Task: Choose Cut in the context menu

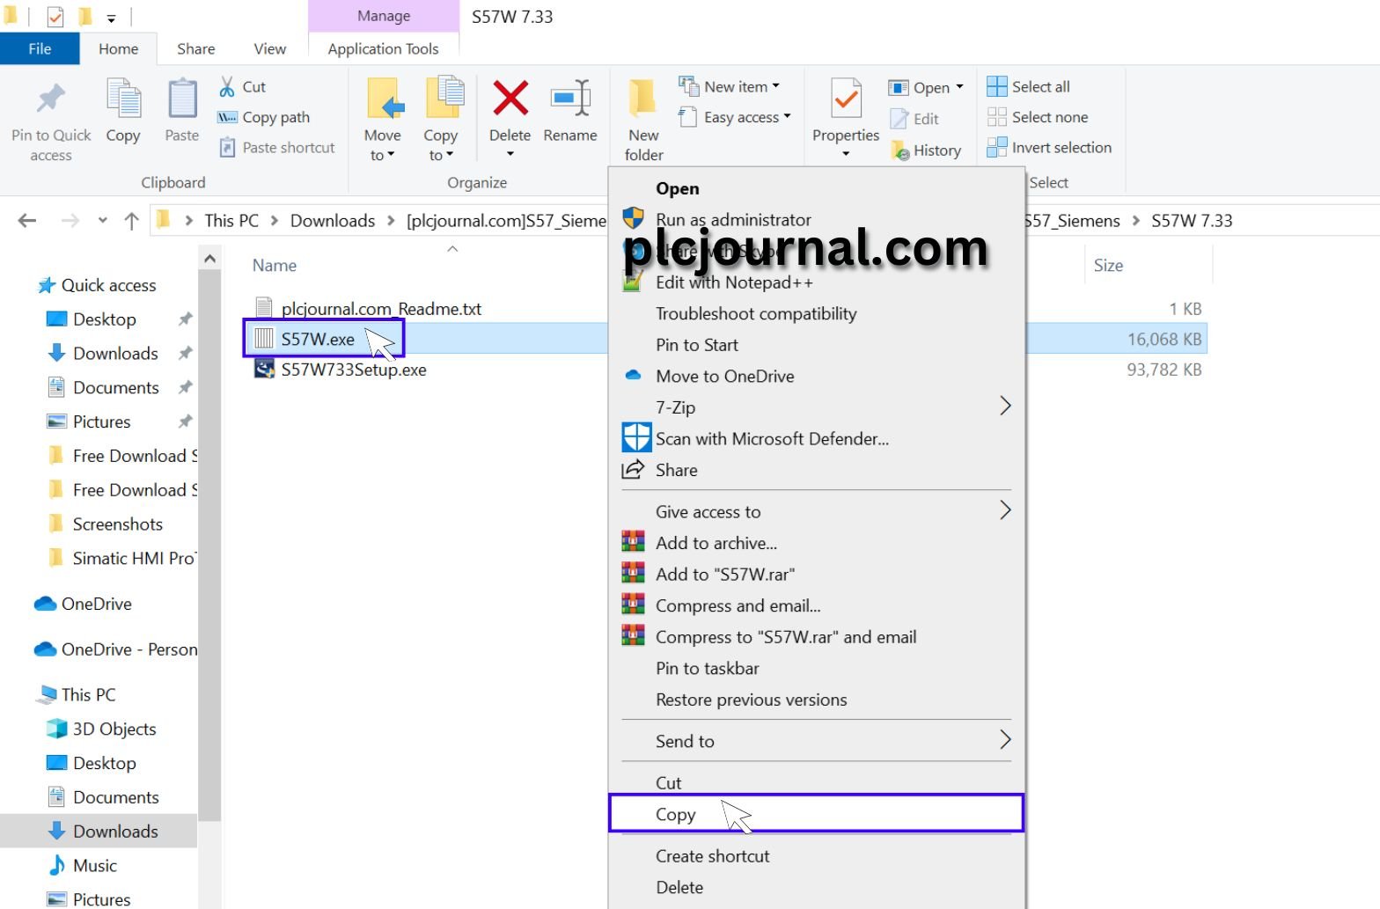Action: pos(816,782)
